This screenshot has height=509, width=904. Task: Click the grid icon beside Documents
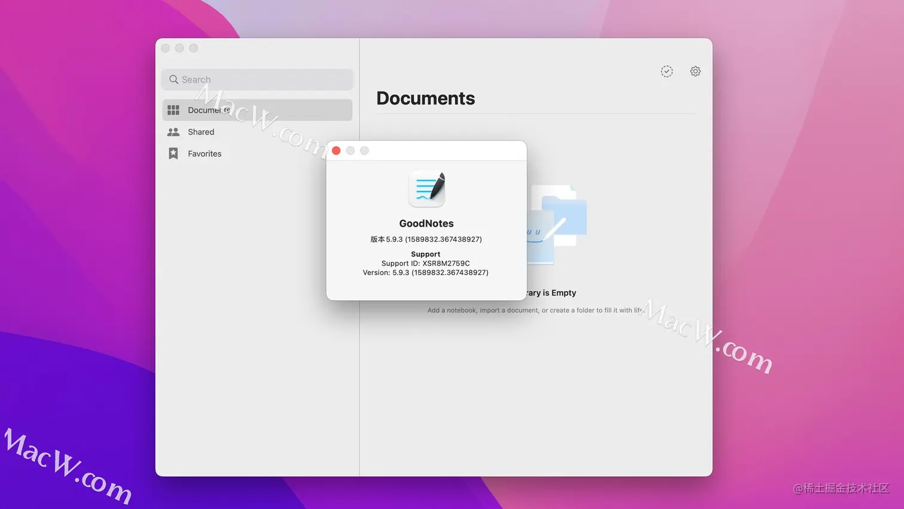[x=173, y=110]
